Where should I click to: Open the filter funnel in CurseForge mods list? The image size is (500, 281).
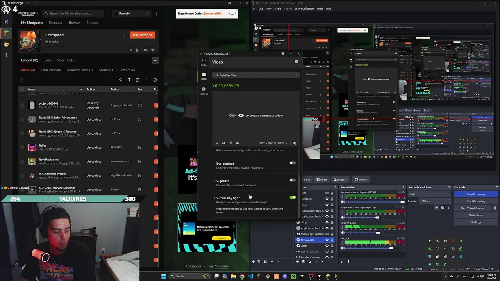pos(129,80)
